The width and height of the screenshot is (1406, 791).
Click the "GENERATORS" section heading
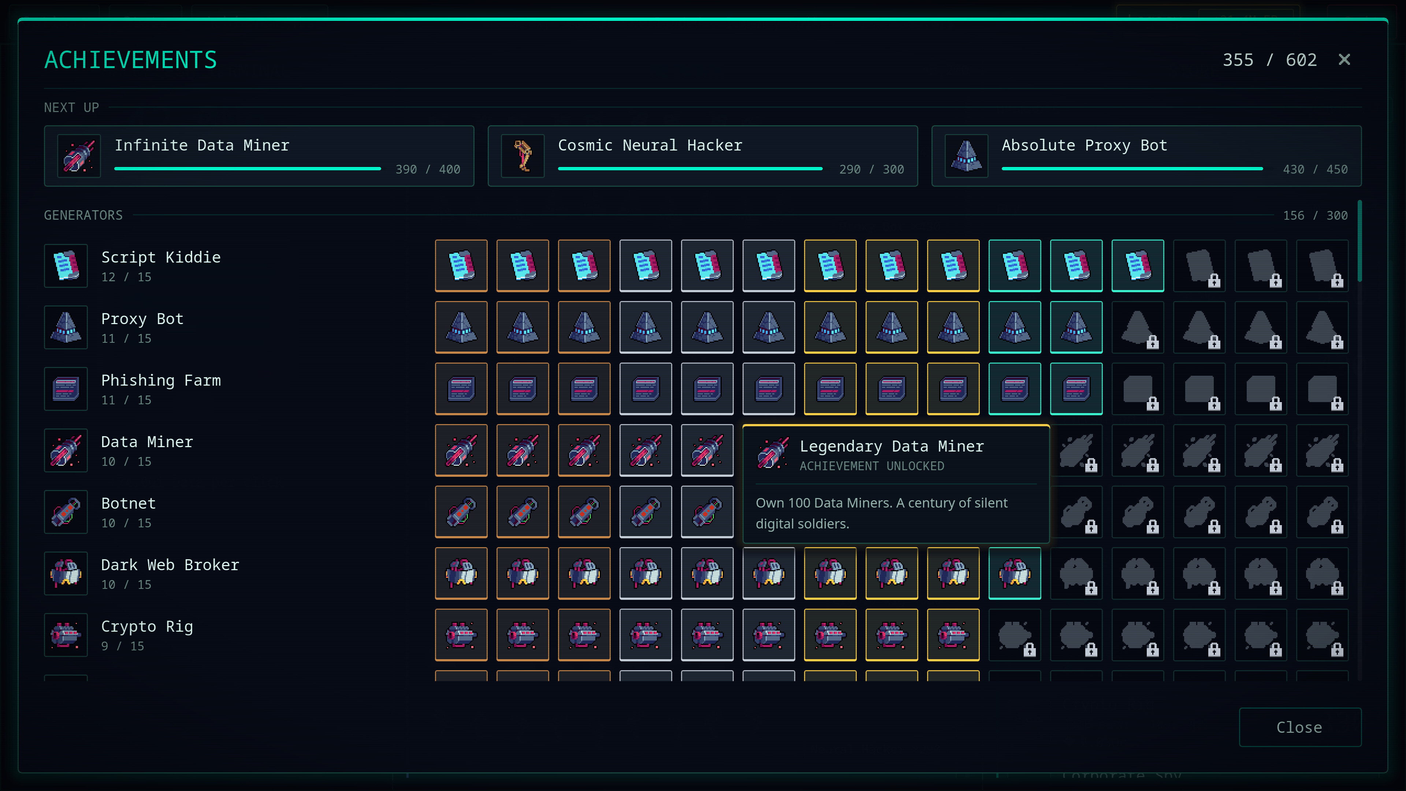point(83,216)
